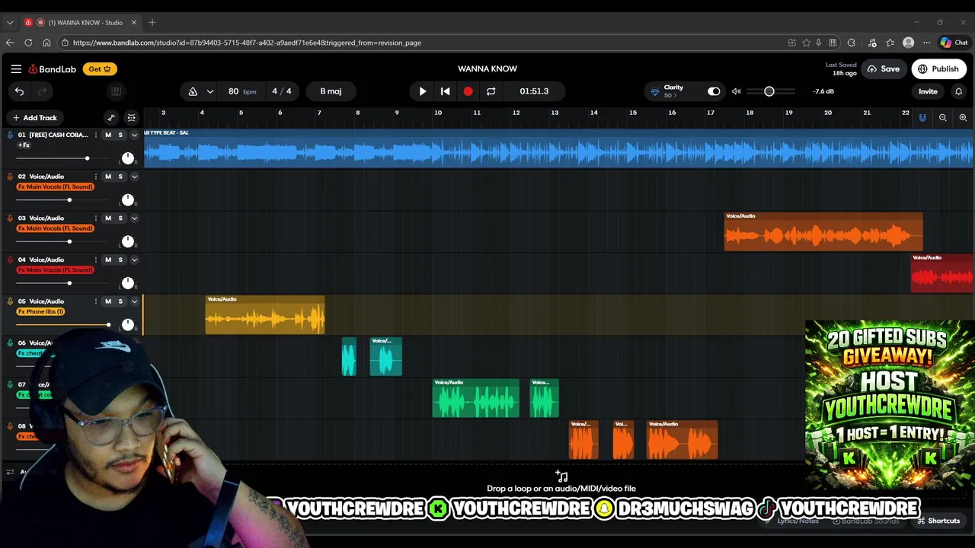The width and height of the screenshot is (975, 548).
Task: Open track 01 three-dot options menu
Action: click(x=95, y=135)
